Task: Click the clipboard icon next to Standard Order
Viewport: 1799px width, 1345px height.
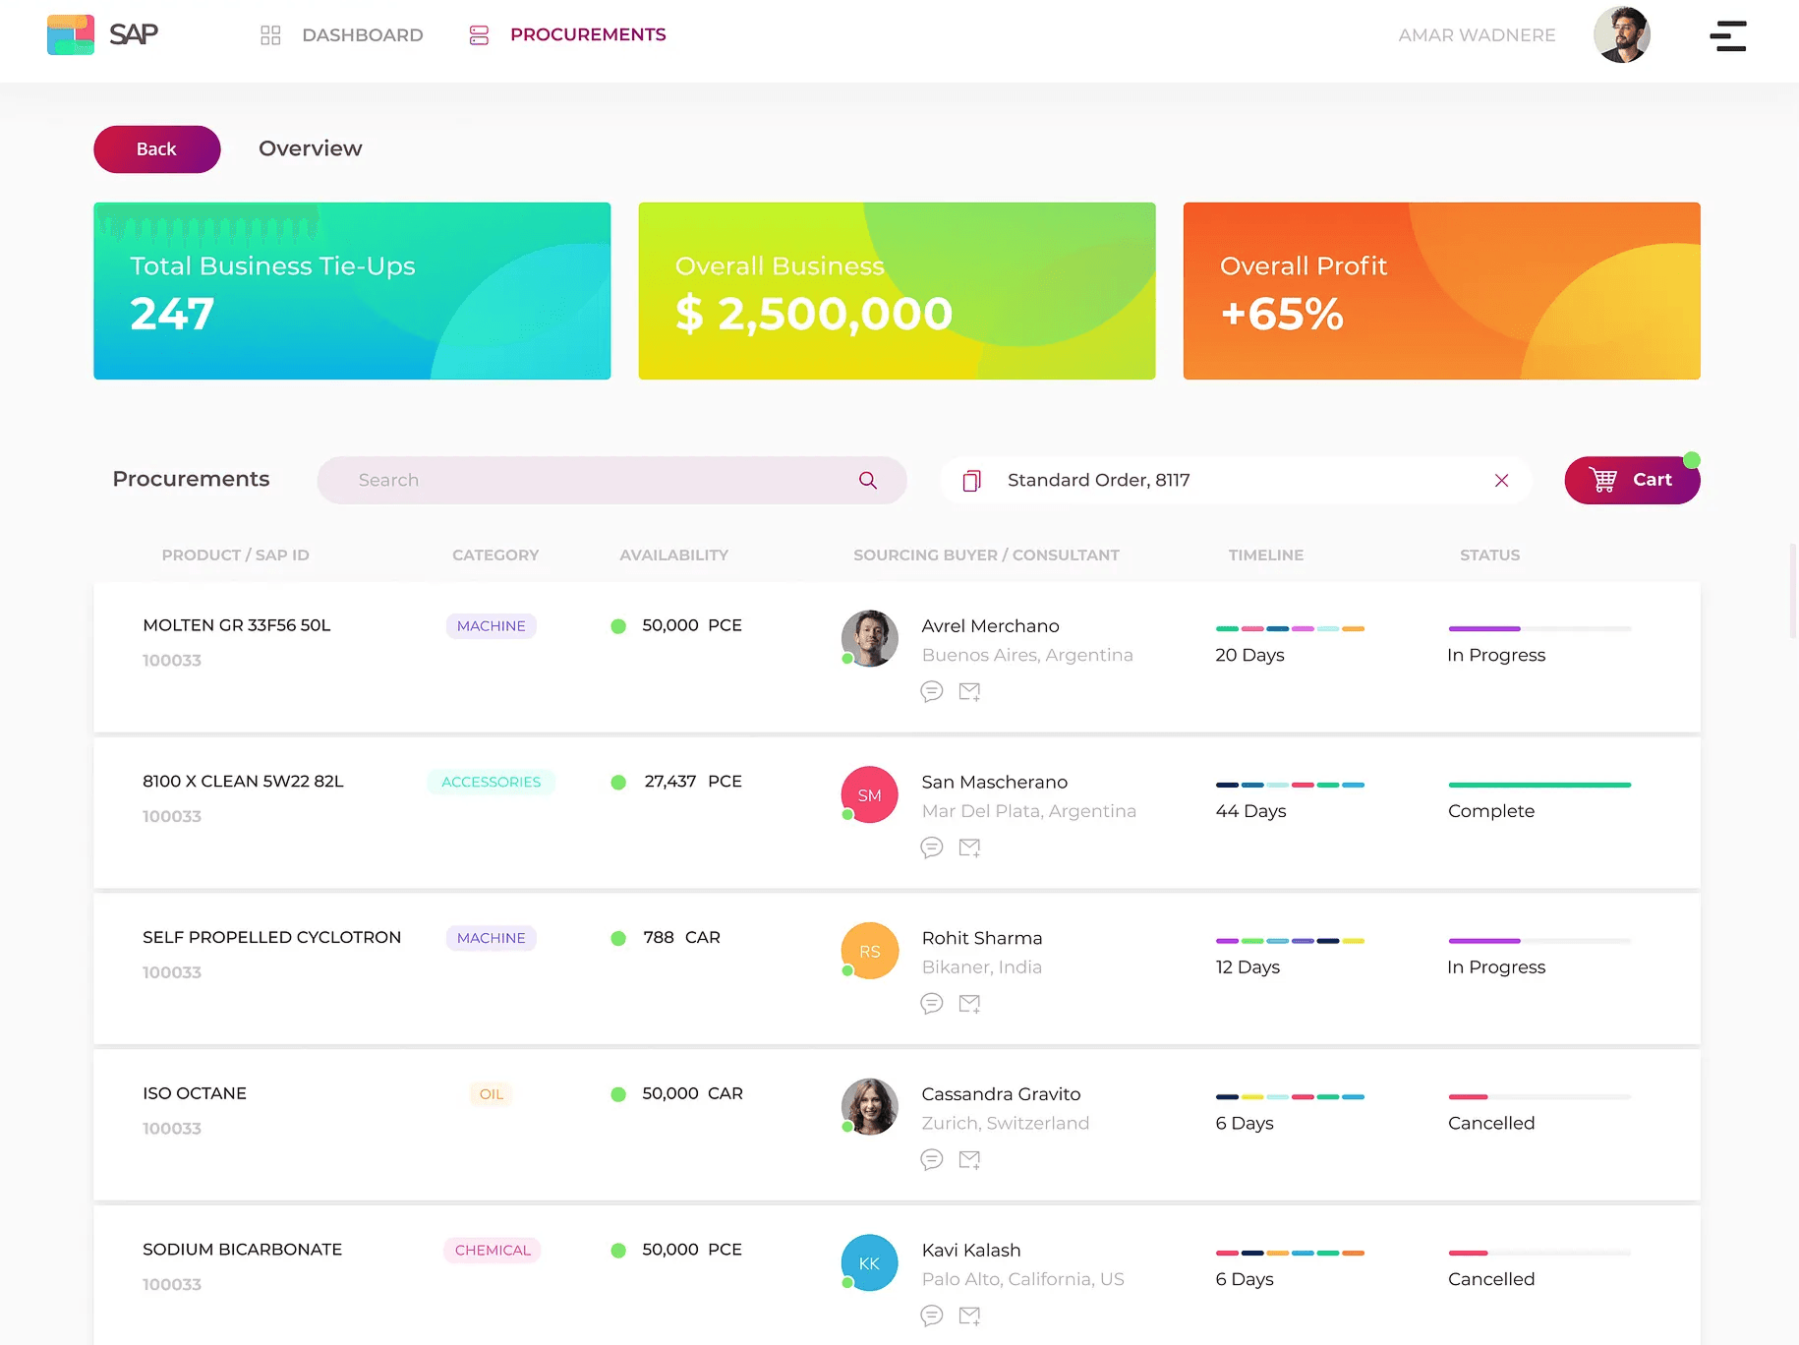Action: coord(972,480)
